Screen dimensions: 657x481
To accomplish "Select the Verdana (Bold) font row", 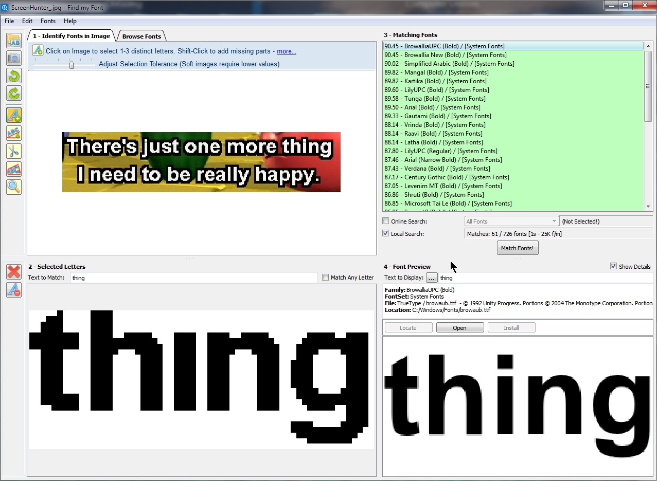I will 513,169.
